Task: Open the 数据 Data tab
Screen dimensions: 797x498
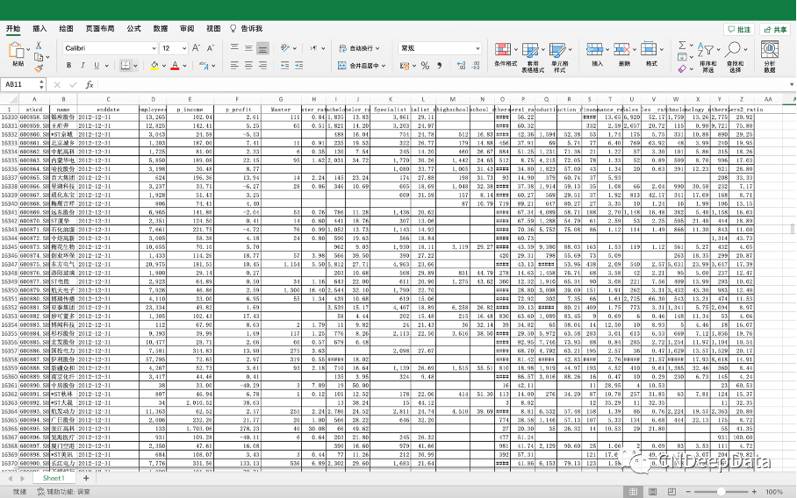Action: tap(160, 28)
